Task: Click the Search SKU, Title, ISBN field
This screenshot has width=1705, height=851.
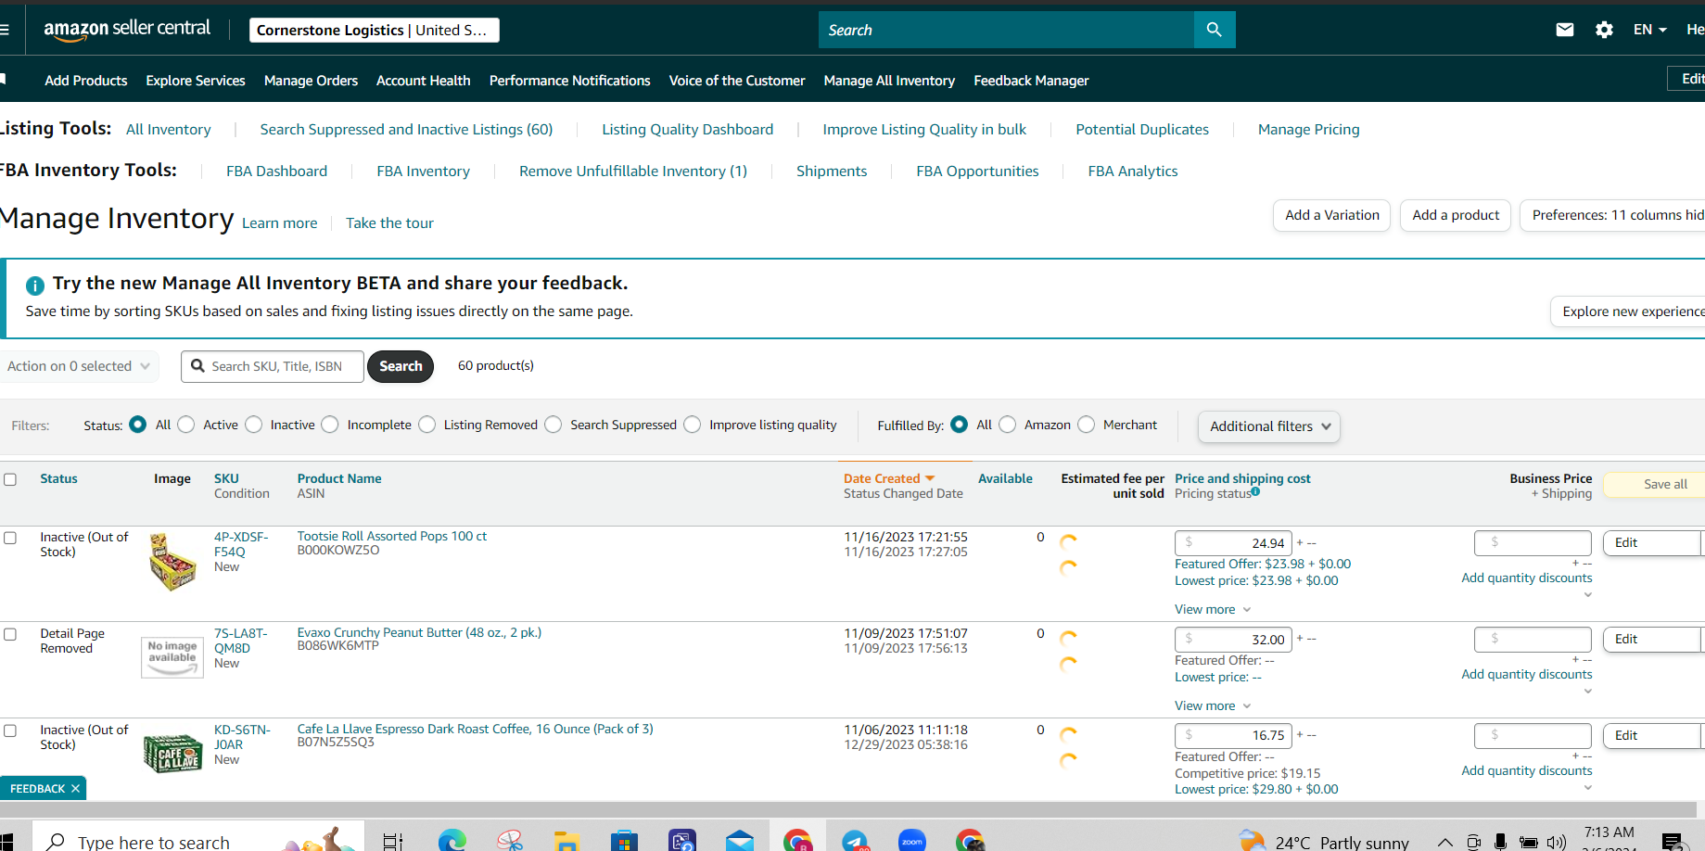Action: pos(273,366)
